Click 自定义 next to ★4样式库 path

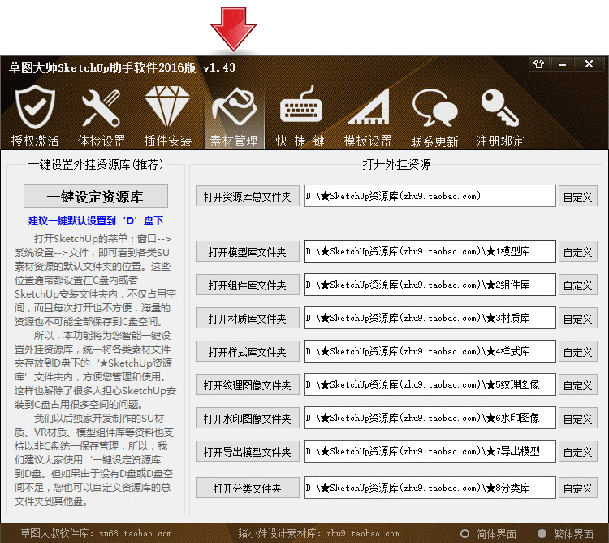[x=578, y=352]
